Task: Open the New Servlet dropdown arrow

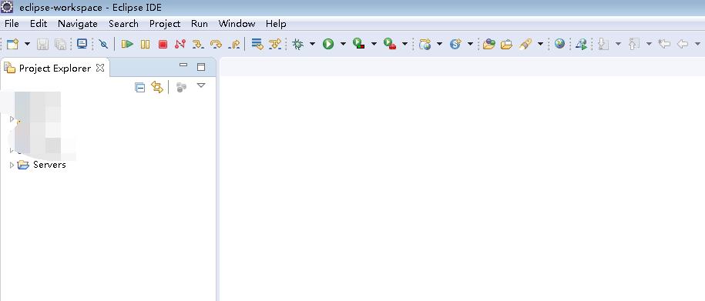Action: click(x=470, y=44)
